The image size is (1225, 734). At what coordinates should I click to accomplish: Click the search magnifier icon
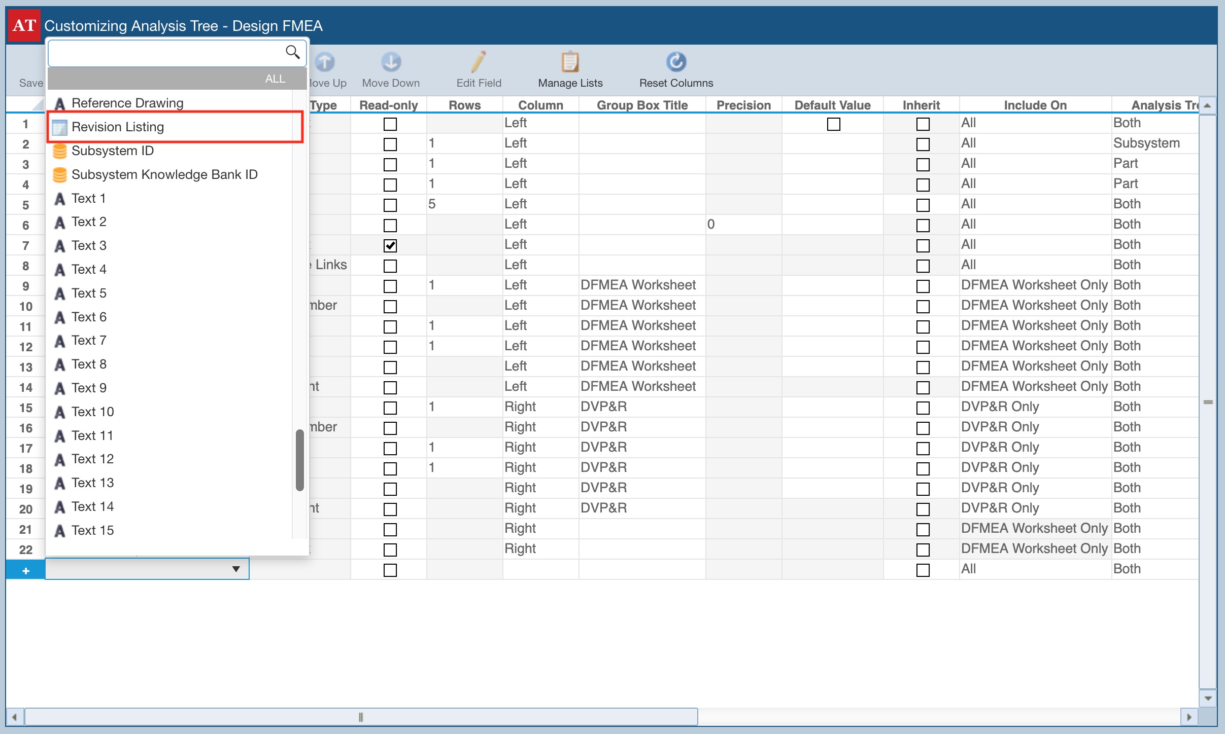tap(292, 52)
